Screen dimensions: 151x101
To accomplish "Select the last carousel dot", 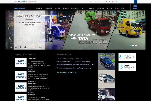I will point(137,46).
